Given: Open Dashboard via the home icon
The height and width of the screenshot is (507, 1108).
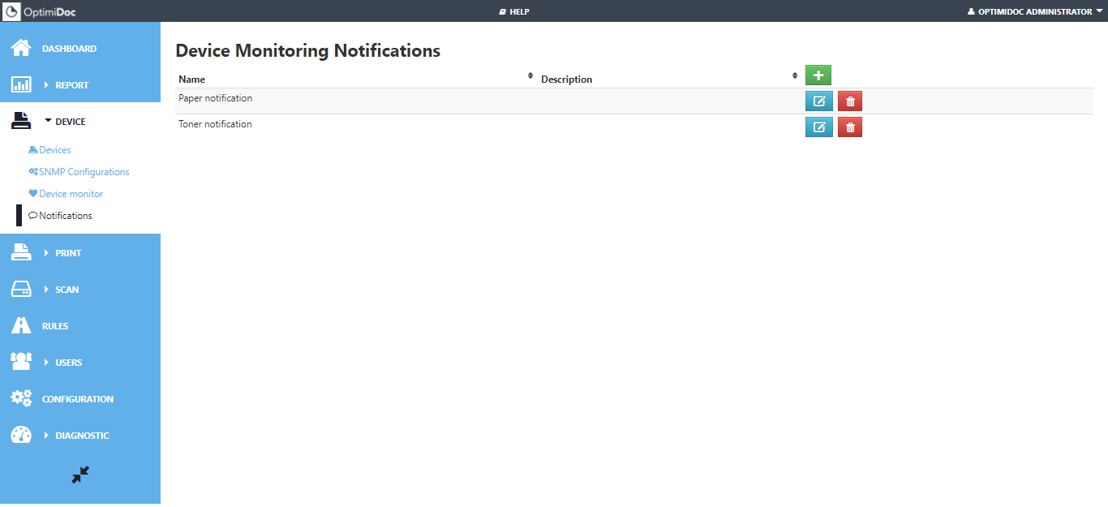Looking at the screenshot, I should (x=21, y=49).
